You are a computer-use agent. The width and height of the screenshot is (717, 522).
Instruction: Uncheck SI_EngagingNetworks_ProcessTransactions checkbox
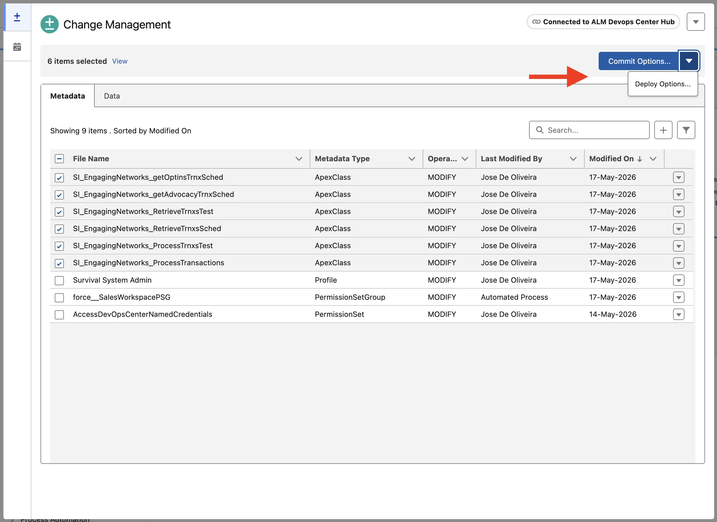59,263
